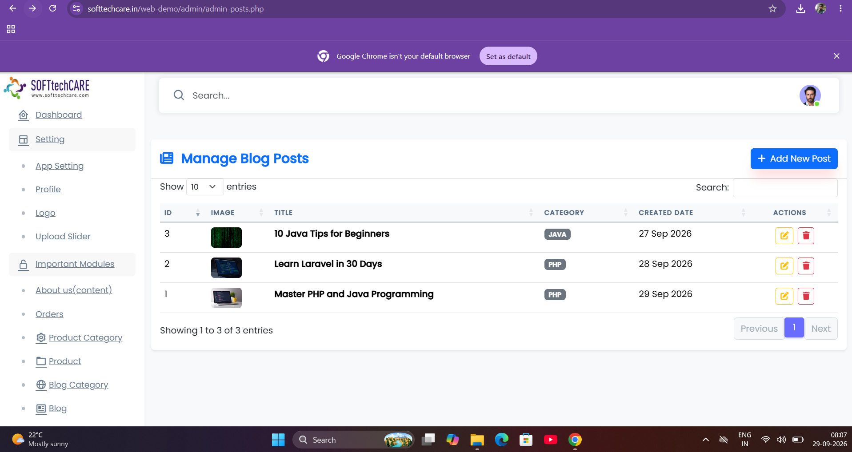Open Chrome downloads icon
The width and height of the screenshot is (852, 452).
click(800, 8)
